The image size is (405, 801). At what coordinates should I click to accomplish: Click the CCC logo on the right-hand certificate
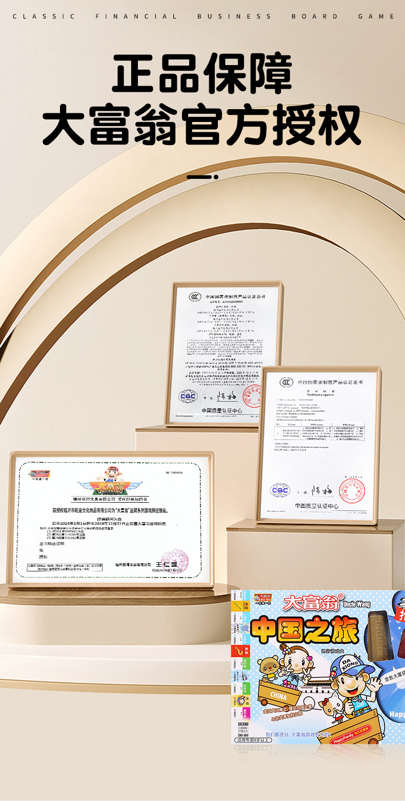point(286,382)
